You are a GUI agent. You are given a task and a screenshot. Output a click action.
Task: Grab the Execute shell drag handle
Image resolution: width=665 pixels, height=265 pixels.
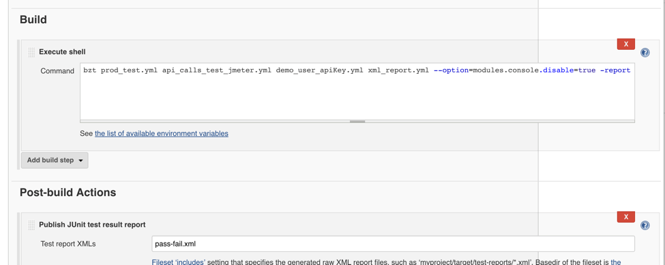pos(31,52)
